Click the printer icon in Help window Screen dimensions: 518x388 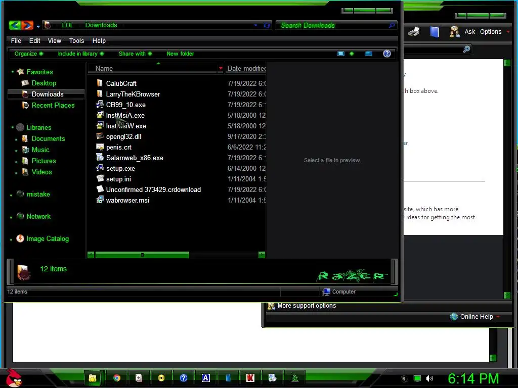tap(414, 32)
